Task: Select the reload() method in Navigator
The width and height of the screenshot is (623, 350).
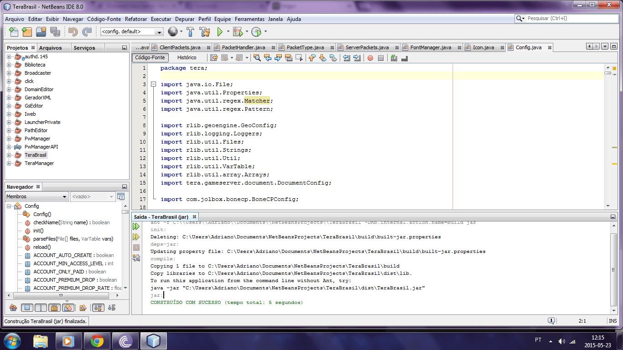Action: pyautogui.click(x=42, y=247)
